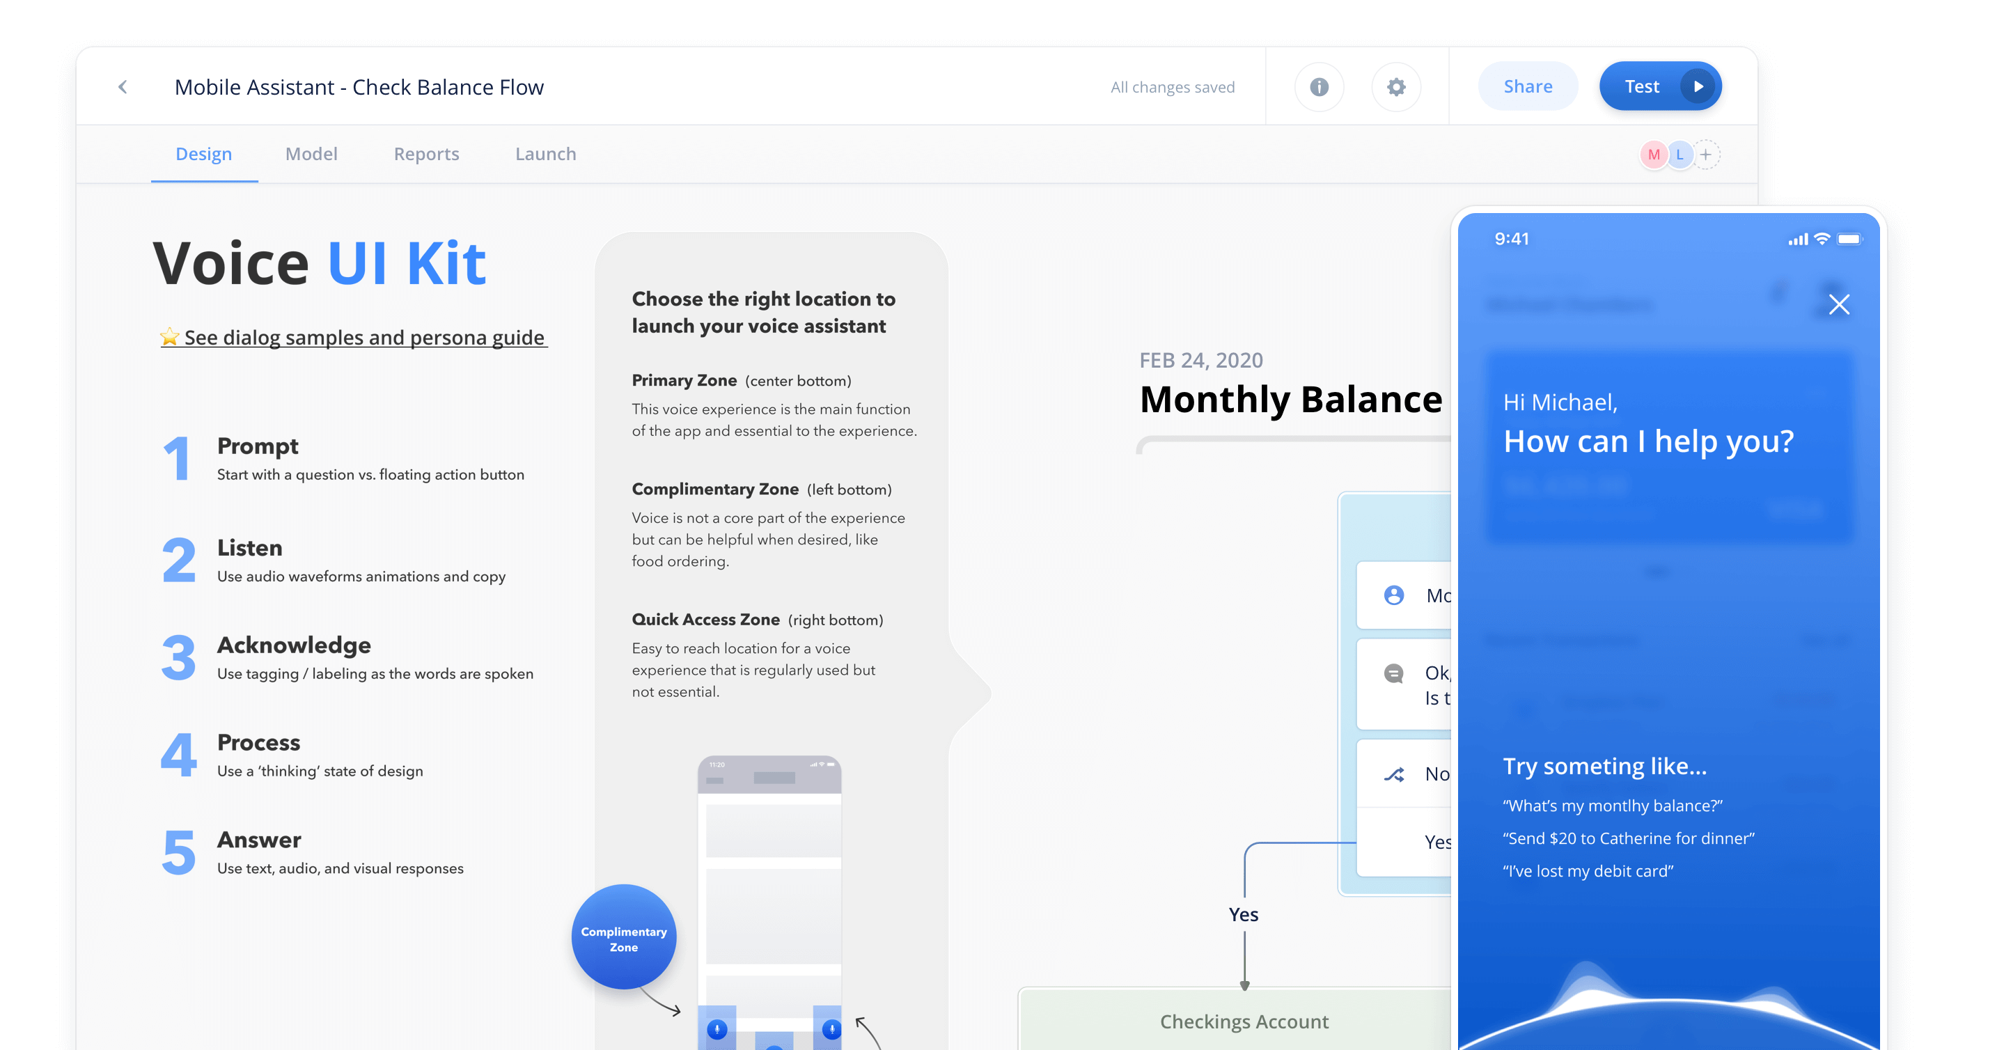This screenshot has width=2004, height=1050.
Task: Open the Reports tab
Action: click(426, 153)
